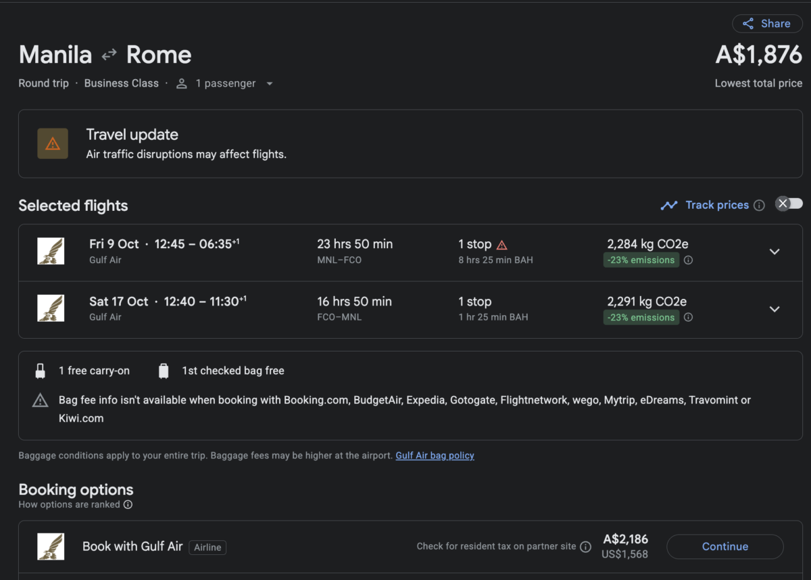811x580 pixels.
Task: Click the emissions info icon for the outbound flight
Action: pyautogui.click(x=688, y=260)
